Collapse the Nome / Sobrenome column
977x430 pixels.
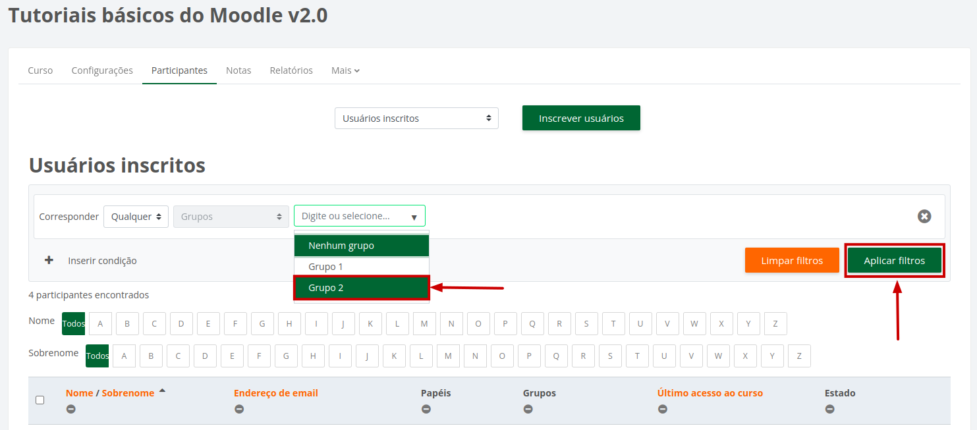coord(70,409)
